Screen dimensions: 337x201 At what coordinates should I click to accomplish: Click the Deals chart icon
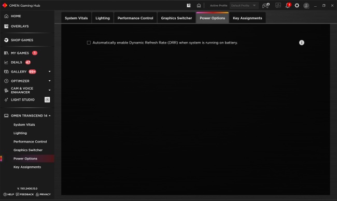pyautogui.click(x=6, y=62)
